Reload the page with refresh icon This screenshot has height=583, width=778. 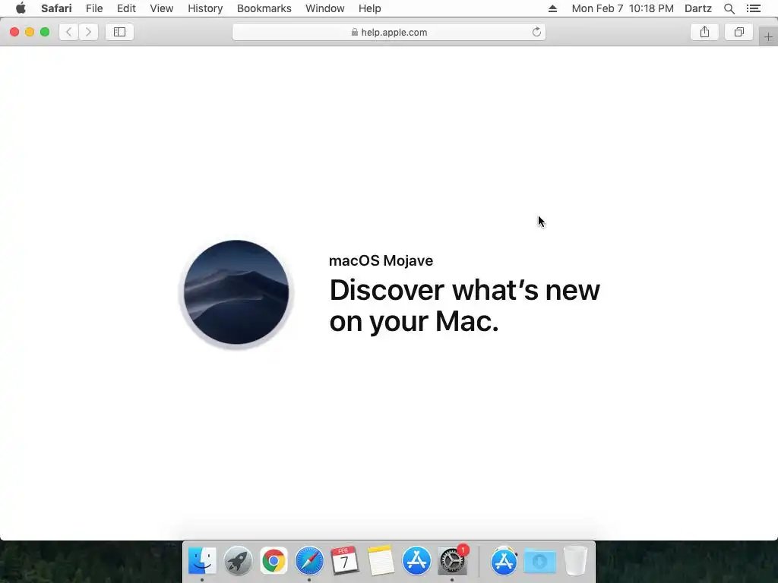tap(536, 32)
